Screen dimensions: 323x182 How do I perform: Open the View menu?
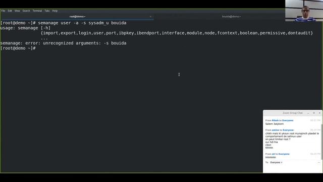point(17,11)
